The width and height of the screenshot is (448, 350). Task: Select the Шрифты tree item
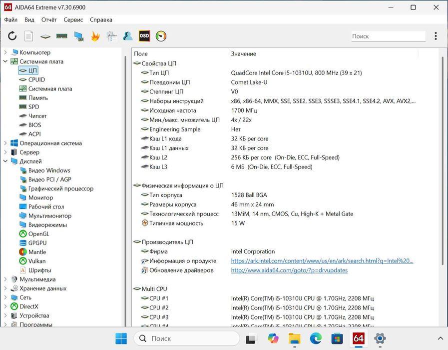(x=35, y=270)
